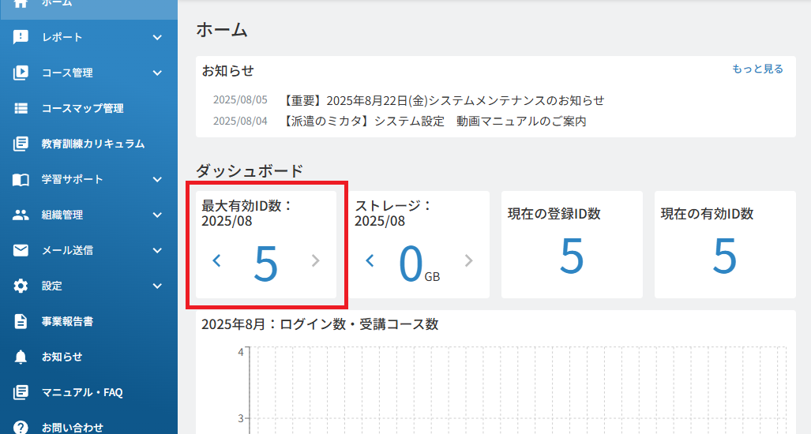
Task: Go to previous month for ストレージ
Action: 370,261
